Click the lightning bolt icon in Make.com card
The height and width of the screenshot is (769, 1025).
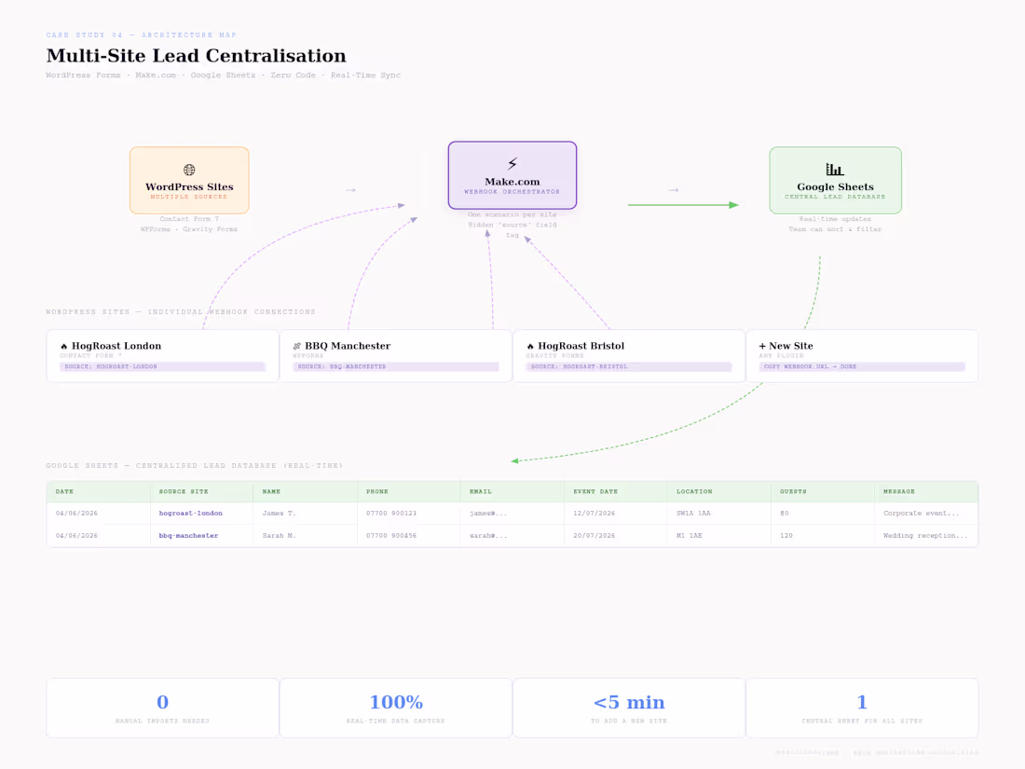(512, 163)
